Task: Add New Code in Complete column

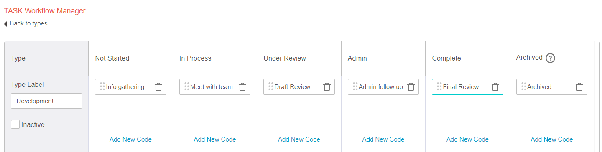Action: pyautogui.click(x=467, y=139)
